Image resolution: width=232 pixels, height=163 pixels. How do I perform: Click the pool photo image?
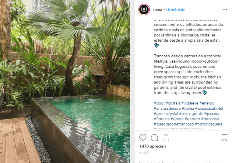click(x=65, y=81)
